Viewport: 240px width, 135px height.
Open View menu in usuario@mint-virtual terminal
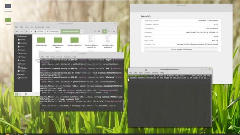coord(141,73)
